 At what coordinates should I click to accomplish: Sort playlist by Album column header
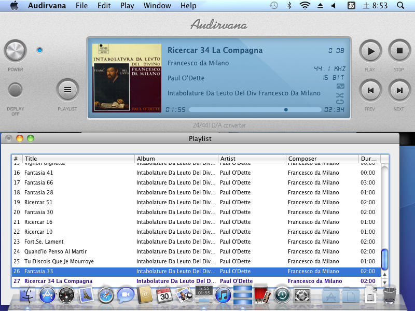click(176, 159)
